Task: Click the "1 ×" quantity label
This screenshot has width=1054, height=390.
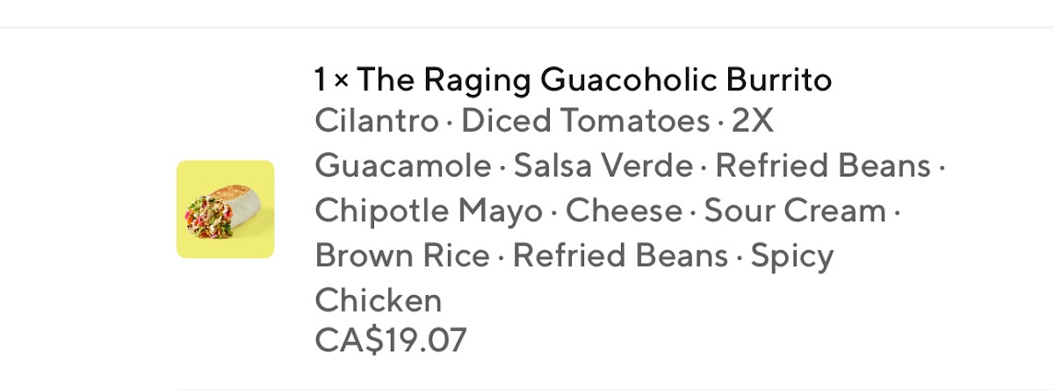Action: [x=331, y=81]
